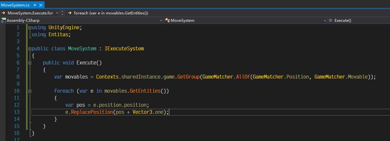Click the stepper down arrow beside MoveSystem.Execute.for
The width and height of the screenshot is (390, 141).
[62, 14]
